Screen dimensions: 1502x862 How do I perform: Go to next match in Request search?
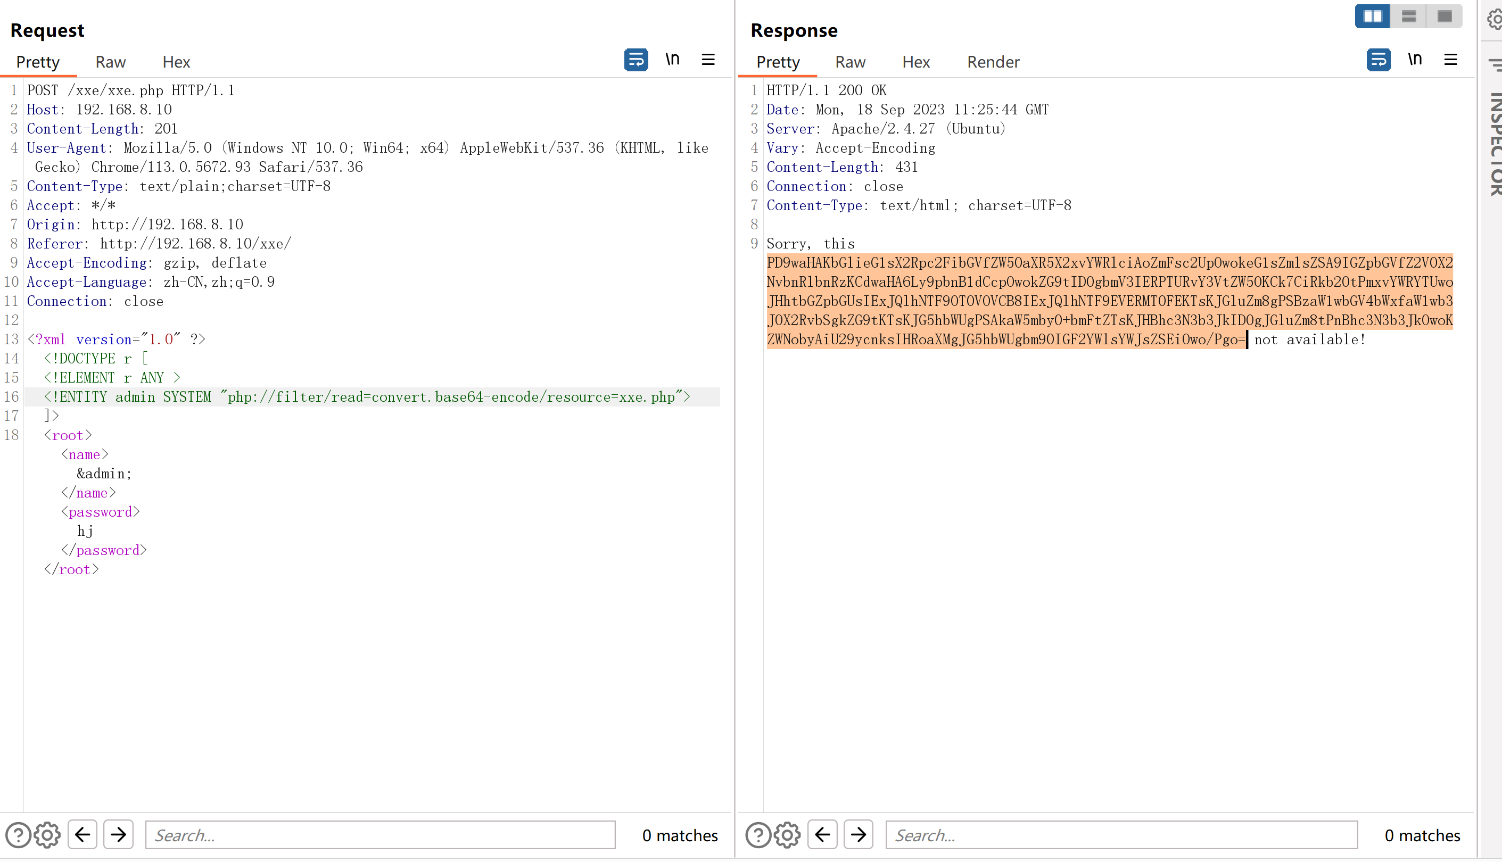[x=118, y=835]
